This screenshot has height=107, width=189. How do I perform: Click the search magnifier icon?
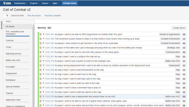[7, 16]
